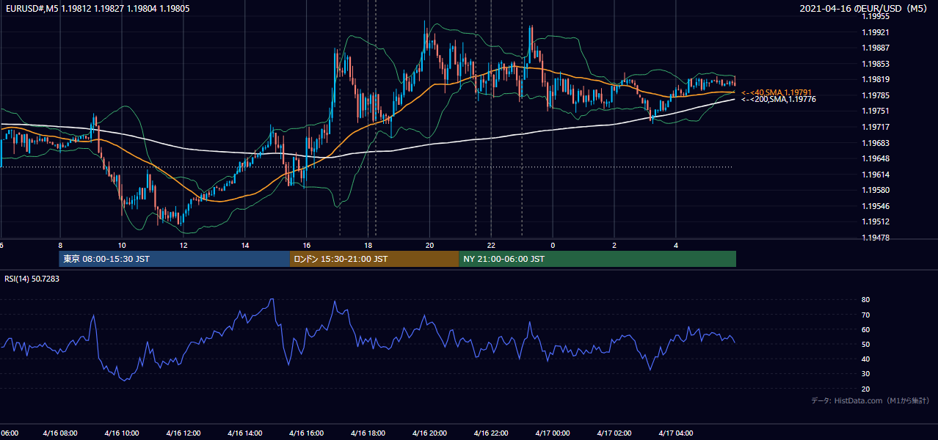Click the HistData.com data source credit
This screenshot has width=938, height=440.
tap(870, 400)
